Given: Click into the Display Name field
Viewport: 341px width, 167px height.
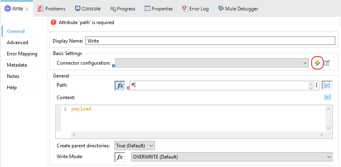Looking at the screenshot, I should (x=210, y=41).
